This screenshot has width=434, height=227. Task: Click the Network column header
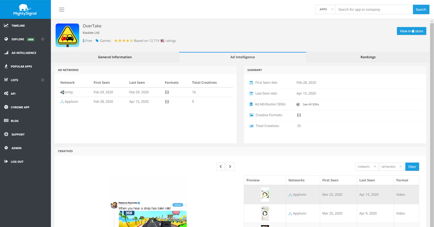coord(68,83)
